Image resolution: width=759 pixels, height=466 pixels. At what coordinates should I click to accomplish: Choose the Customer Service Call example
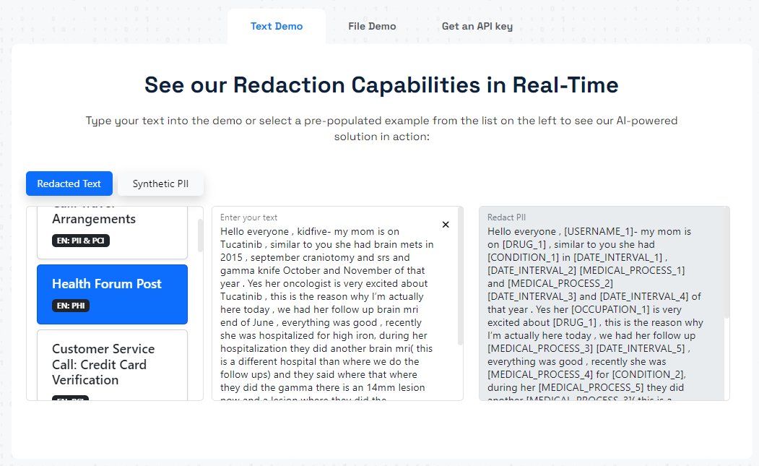point(112,364)
